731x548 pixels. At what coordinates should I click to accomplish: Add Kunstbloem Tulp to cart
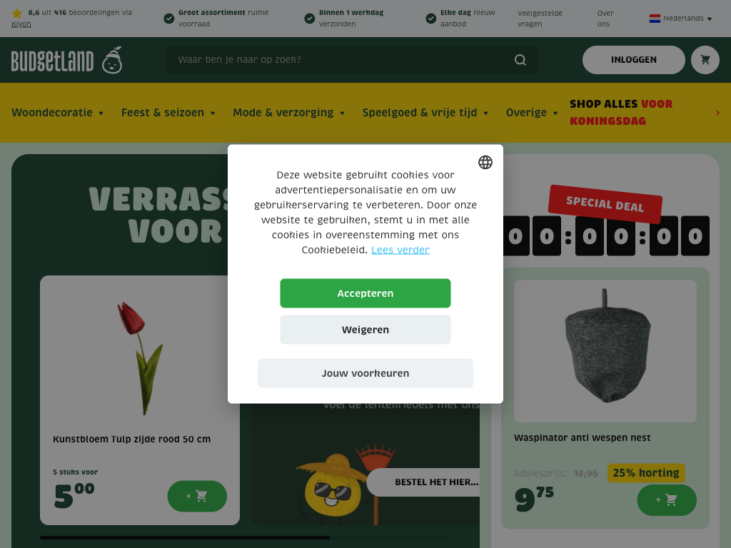click(197, 496)
